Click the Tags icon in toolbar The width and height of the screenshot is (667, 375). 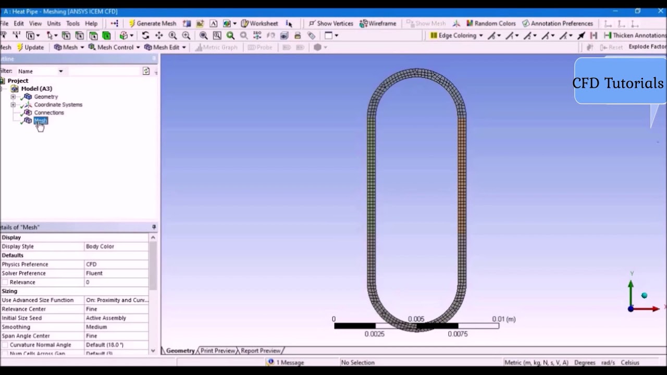coord(311,35)
